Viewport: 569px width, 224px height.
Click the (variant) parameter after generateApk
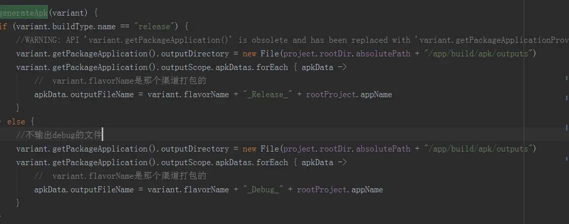(68, 13)
